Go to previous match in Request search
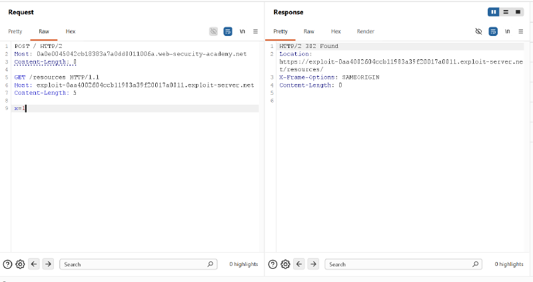The width and height of the screenshot is (533, 282). tap(34, 264)
